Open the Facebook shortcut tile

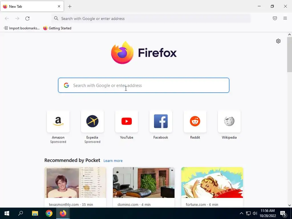click(161, 121)
